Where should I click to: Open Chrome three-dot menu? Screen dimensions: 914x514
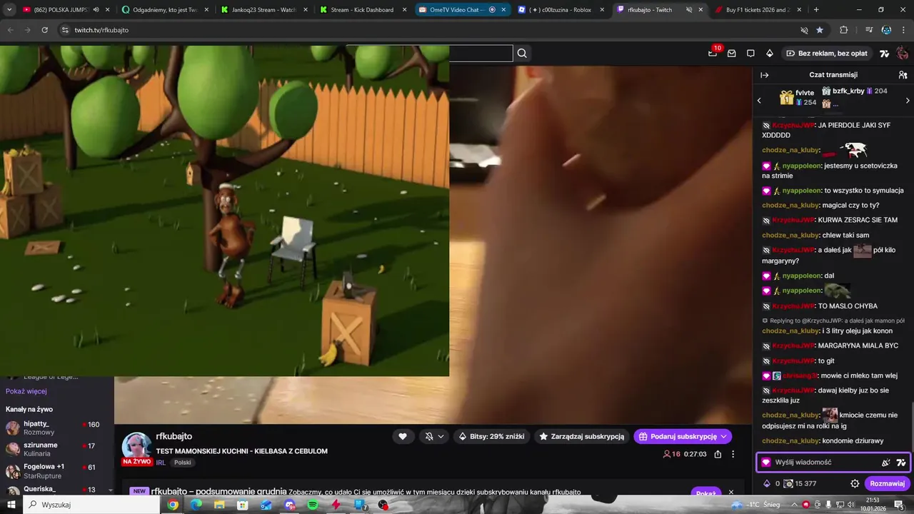(x=903, y=30)
